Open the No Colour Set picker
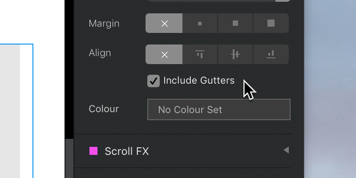 point(219,109)
